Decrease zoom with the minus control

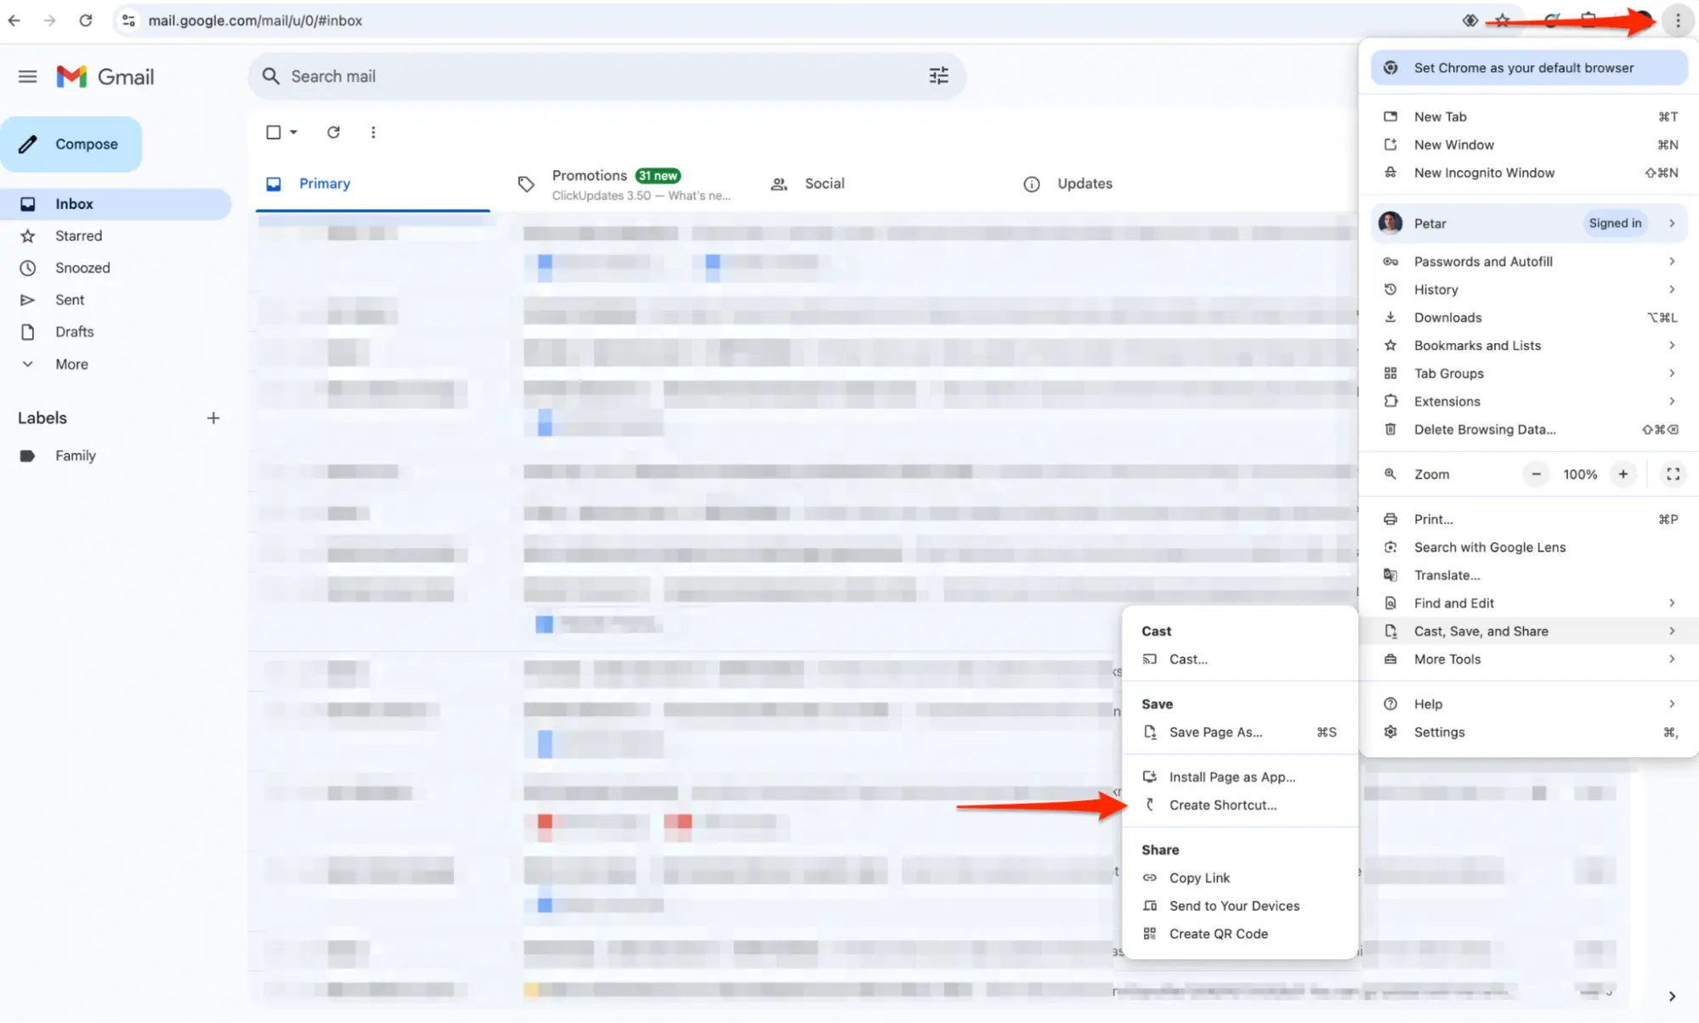pos(1535,473)
